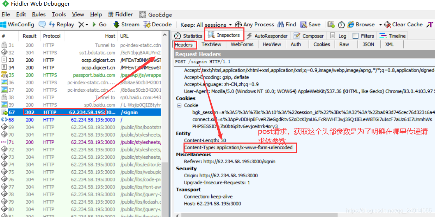435x217 pixels.
Task: Select the Raw inspector tab
Action: tap(344, 45)
